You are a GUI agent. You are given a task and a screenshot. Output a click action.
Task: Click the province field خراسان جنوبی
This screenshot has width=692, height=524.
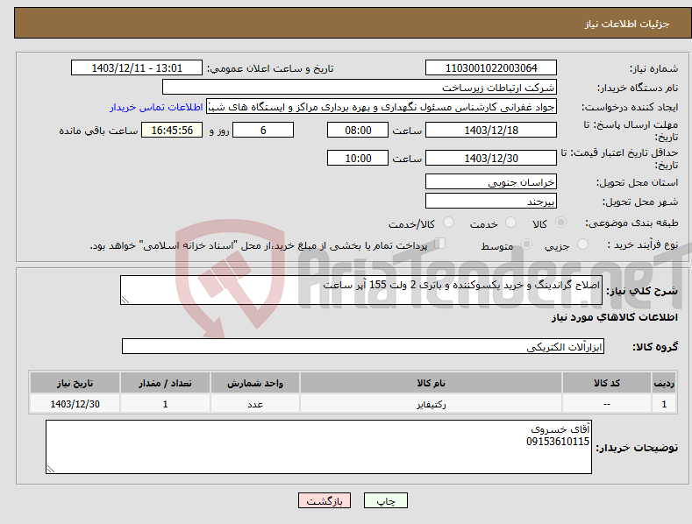491,181
